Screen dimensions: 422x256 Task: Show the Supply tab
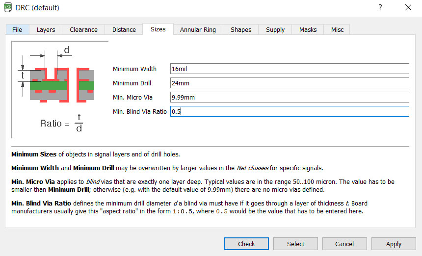[x=275, y=29]
